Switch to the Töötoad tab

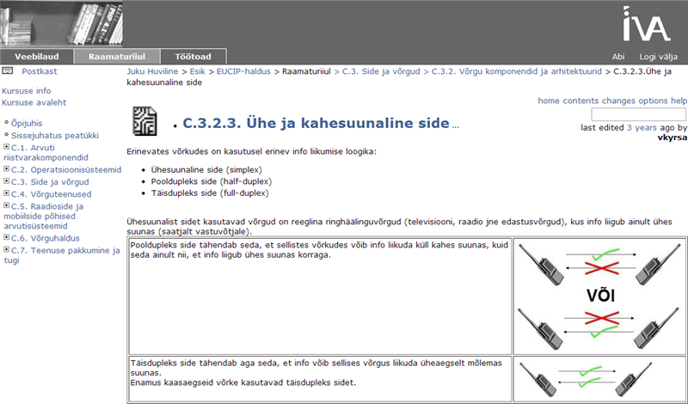click(x=193, y=56)
